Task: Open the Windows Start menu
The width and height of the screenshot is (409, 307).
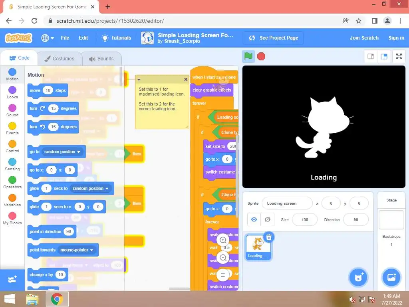Action: coord(10,299)
